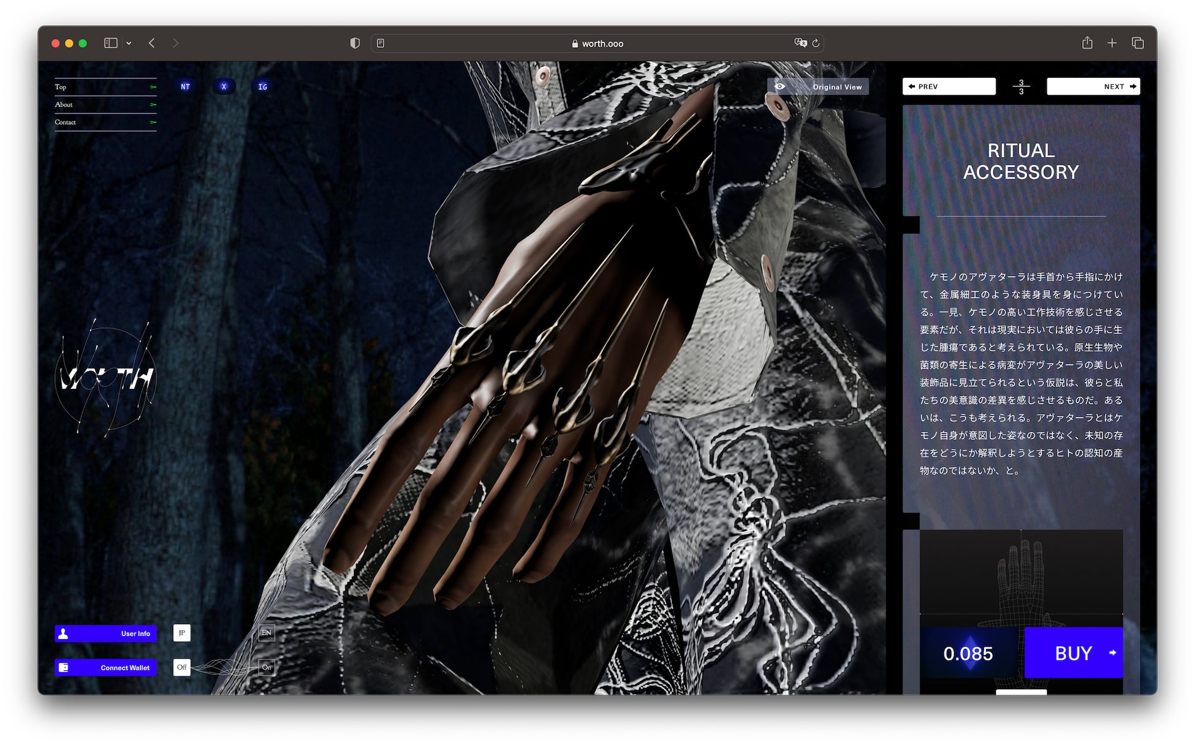Image resolution: width=1195 pixels, height=745 pixels.
Task: Expand the sidebar dropdown chevron
Action: pos(129,43)
